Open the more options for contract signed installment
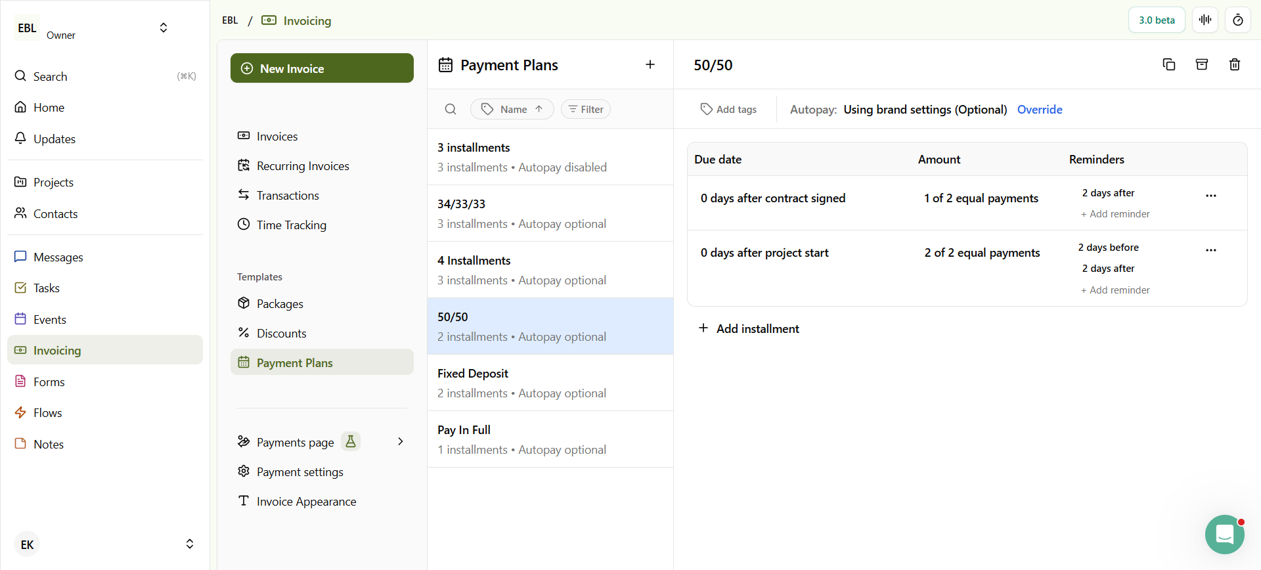Viewport: 1261px width, 570px height. pyautogui.click(x=1211, y=196)
